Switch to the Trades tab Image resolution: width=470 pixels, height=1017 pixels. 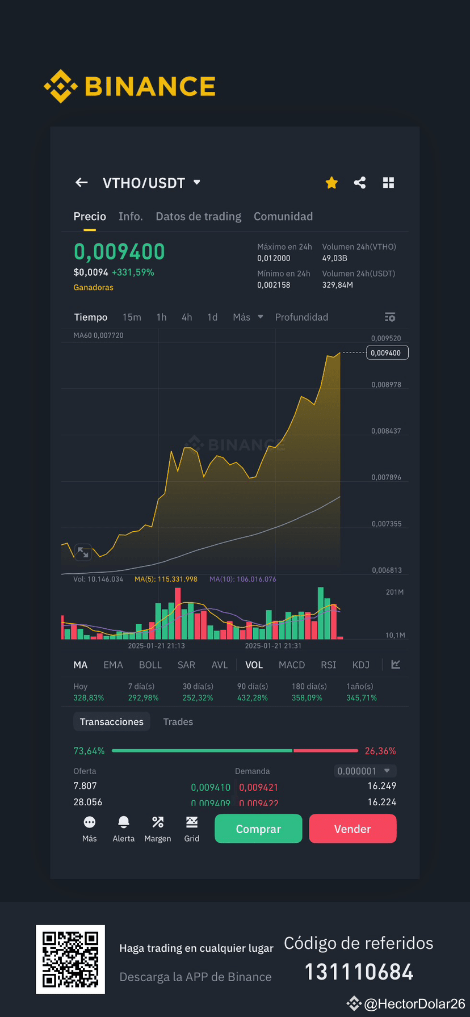click(x=178, y=721)
